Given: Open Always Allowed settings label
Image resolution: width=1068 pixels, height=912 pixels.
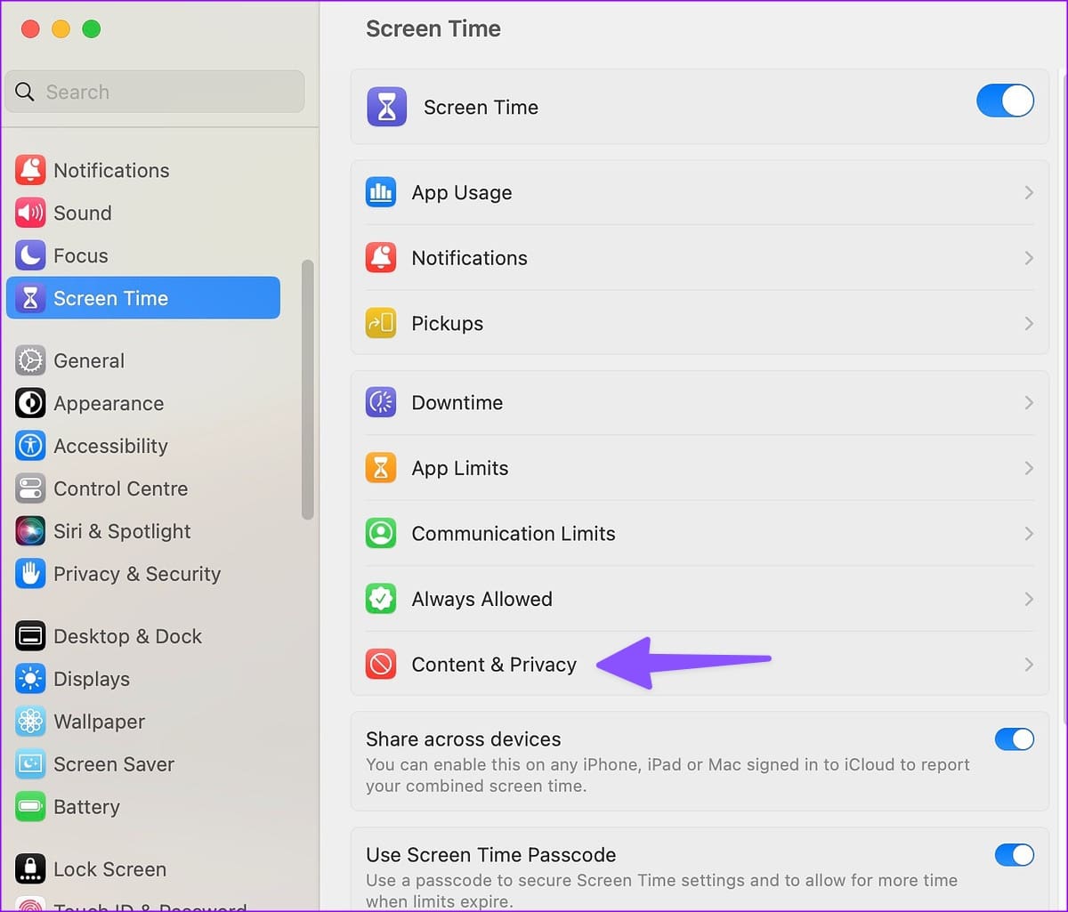Looking at the screenshot, I should click(x=481, y=599).
